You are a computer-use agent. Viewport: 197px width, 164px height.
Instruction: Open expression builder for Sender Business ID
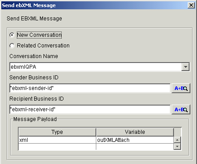181,88
